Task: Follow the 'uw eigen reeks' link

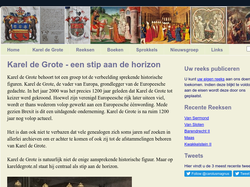Action: [x=211, y=79]
